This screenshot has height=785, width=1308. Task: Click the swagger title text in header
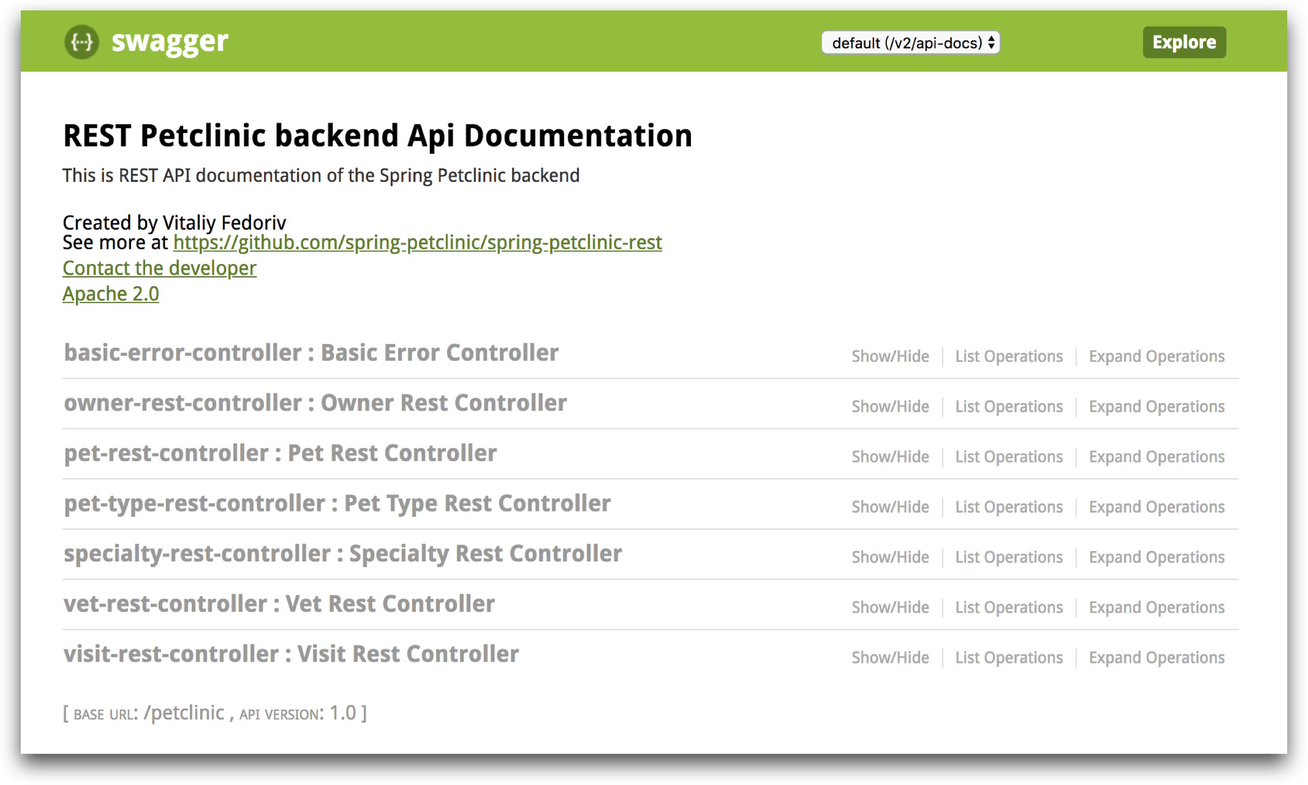click(x=170, y=42)
